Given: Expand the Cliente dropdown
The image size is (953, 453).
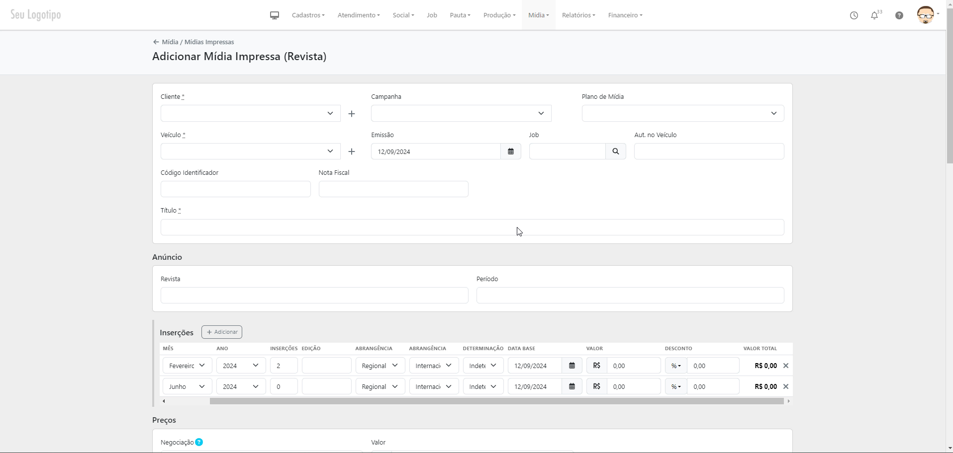Looking at the screenshot, I should pyautogui.click(x=250, y=113).
